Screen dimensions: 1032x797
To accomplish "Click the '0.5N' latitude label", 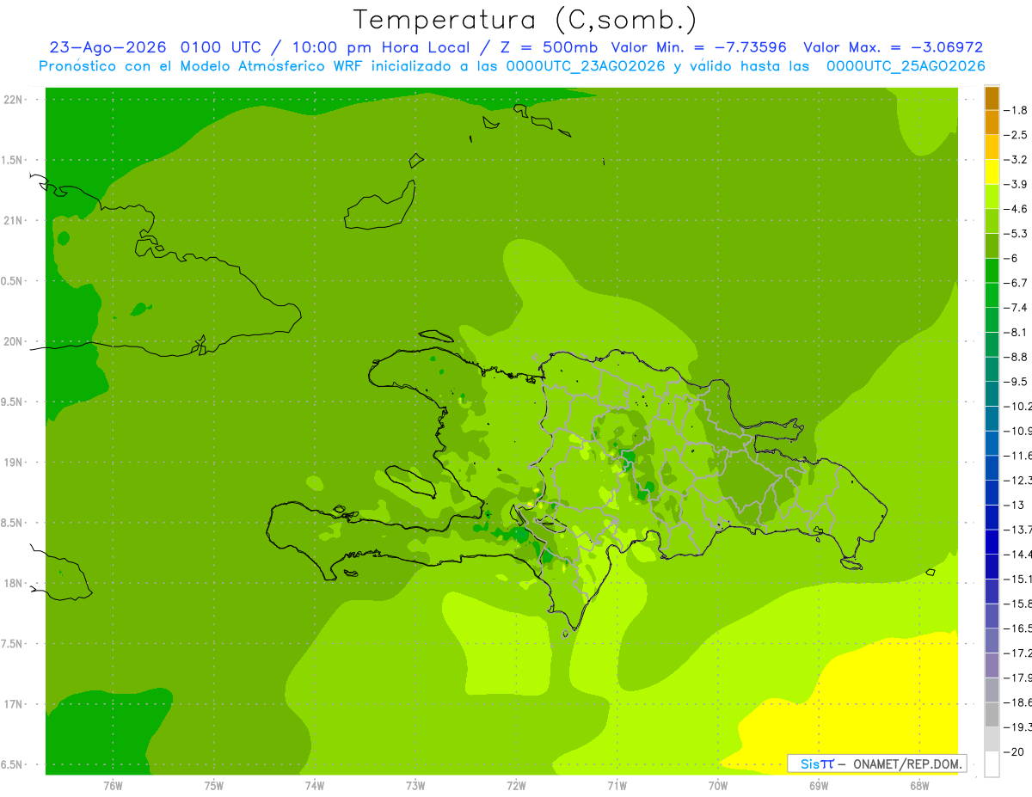I will click(x=11, y=281).
